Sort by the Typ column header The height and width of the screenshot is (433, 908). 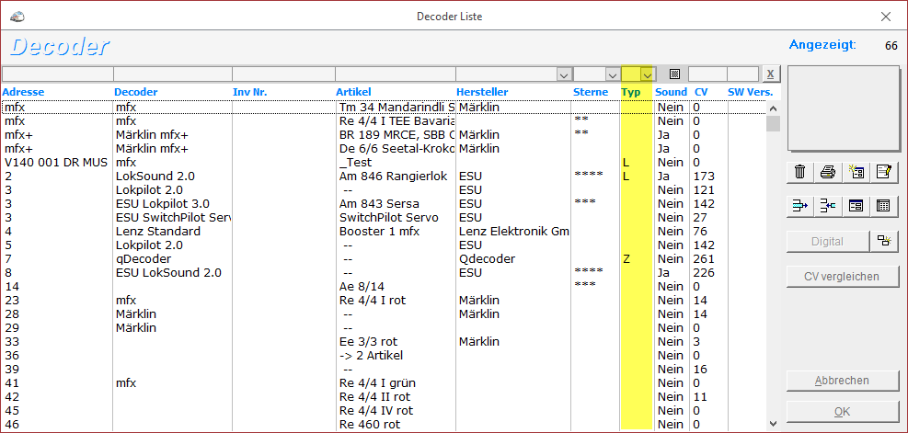coord(630,92)
